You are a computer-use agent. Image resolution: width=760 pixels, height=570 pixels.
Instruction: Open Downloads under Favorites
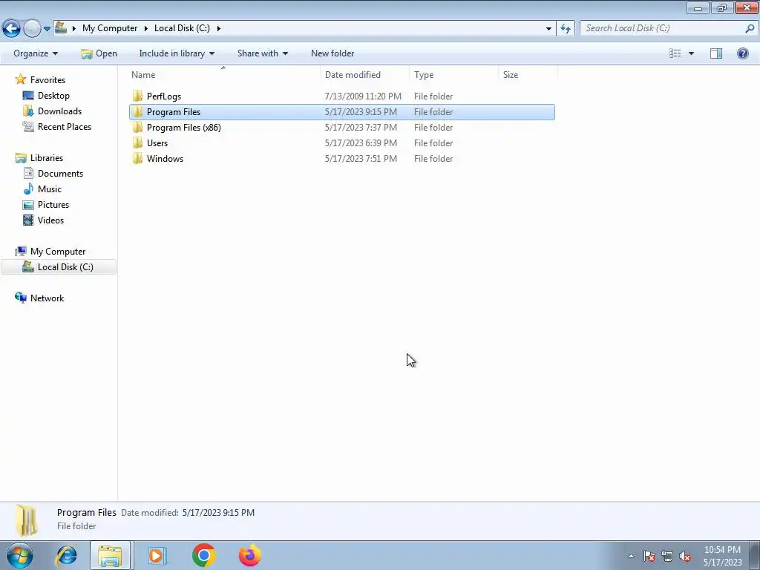(x=59, y=111)
